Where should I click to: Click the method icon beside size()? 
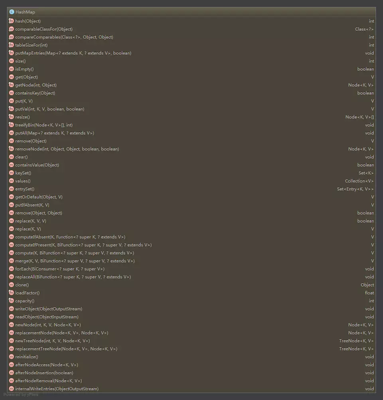pyautogui.click(x=11, y=61)
